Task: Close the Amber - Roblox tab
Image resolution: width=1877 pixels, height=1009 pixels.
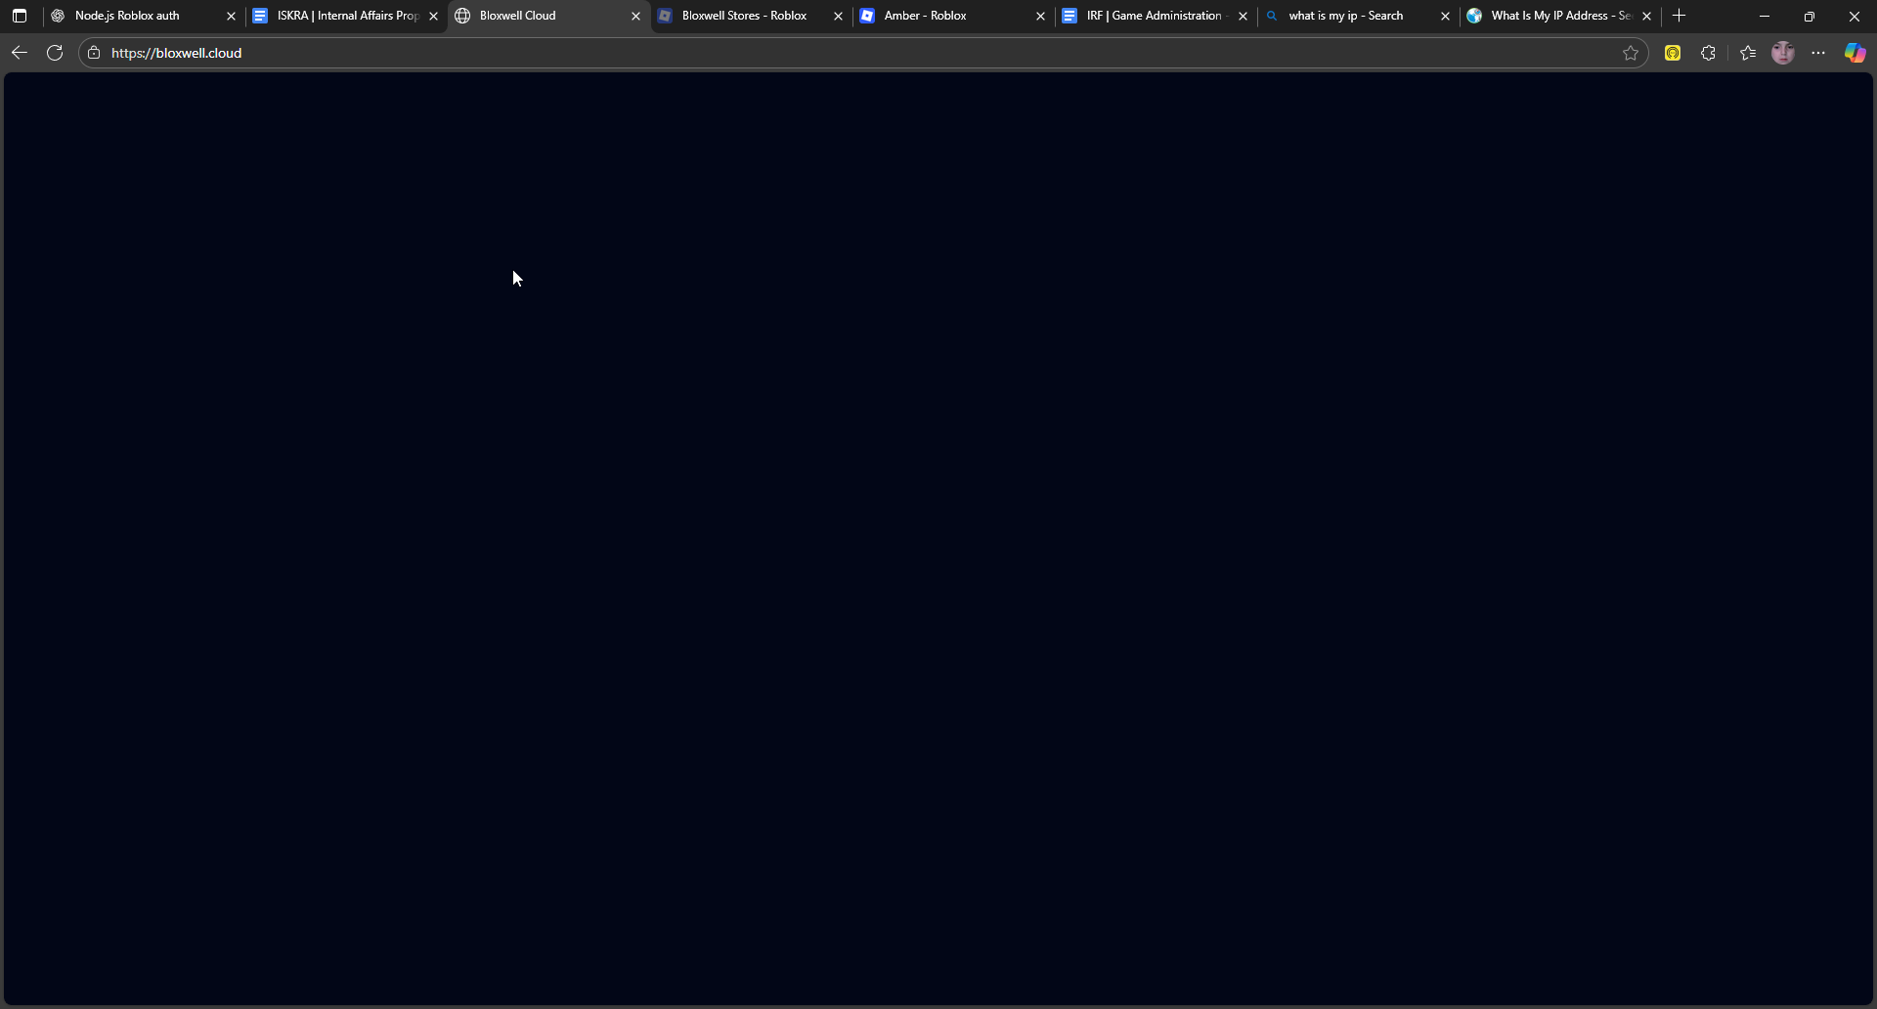Action: point(1041,17)
